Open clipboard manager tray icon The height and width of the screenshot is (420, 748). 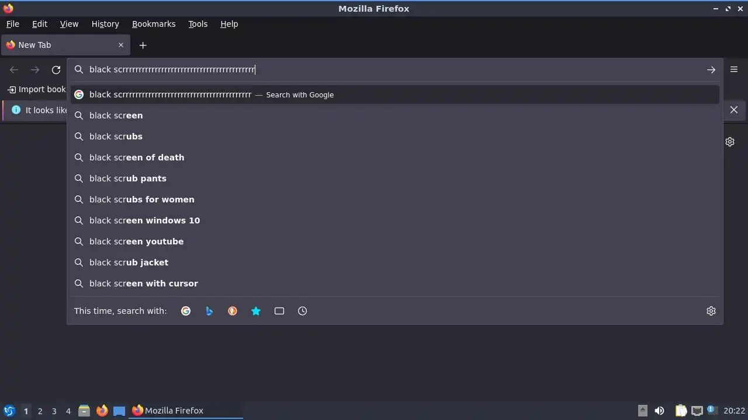[x=681, y=411]
